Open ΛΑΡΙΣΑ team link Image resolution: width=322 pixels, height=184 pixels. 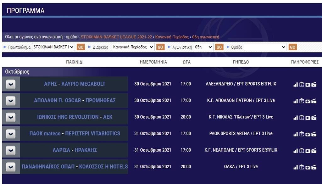61,150
